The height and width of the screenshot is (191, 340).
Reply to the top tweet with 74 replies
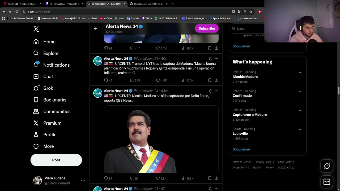click(108, 48)
